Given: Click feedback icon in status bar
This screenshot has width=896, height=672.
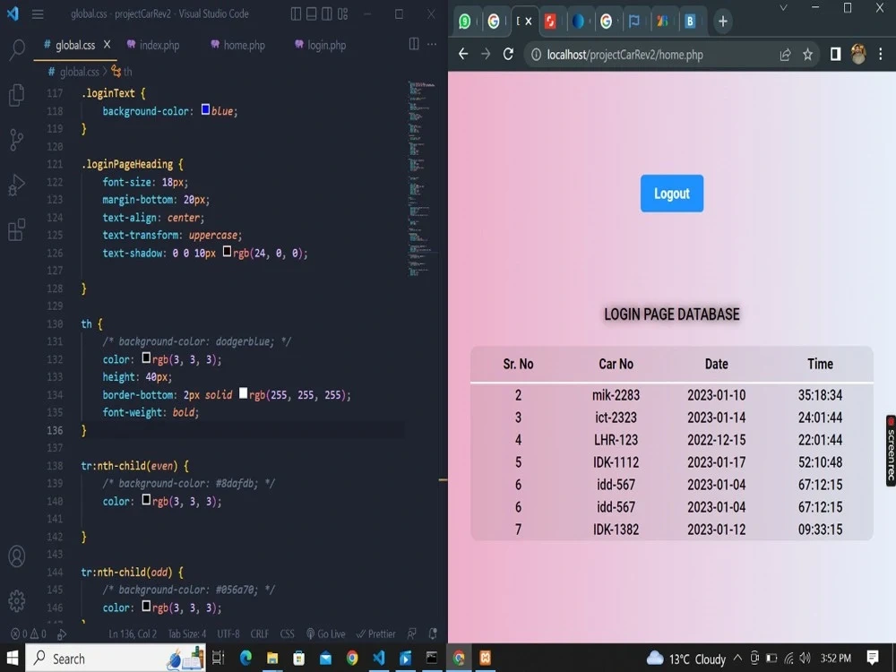Looking at the screenshot, I should tap(412, 633).
